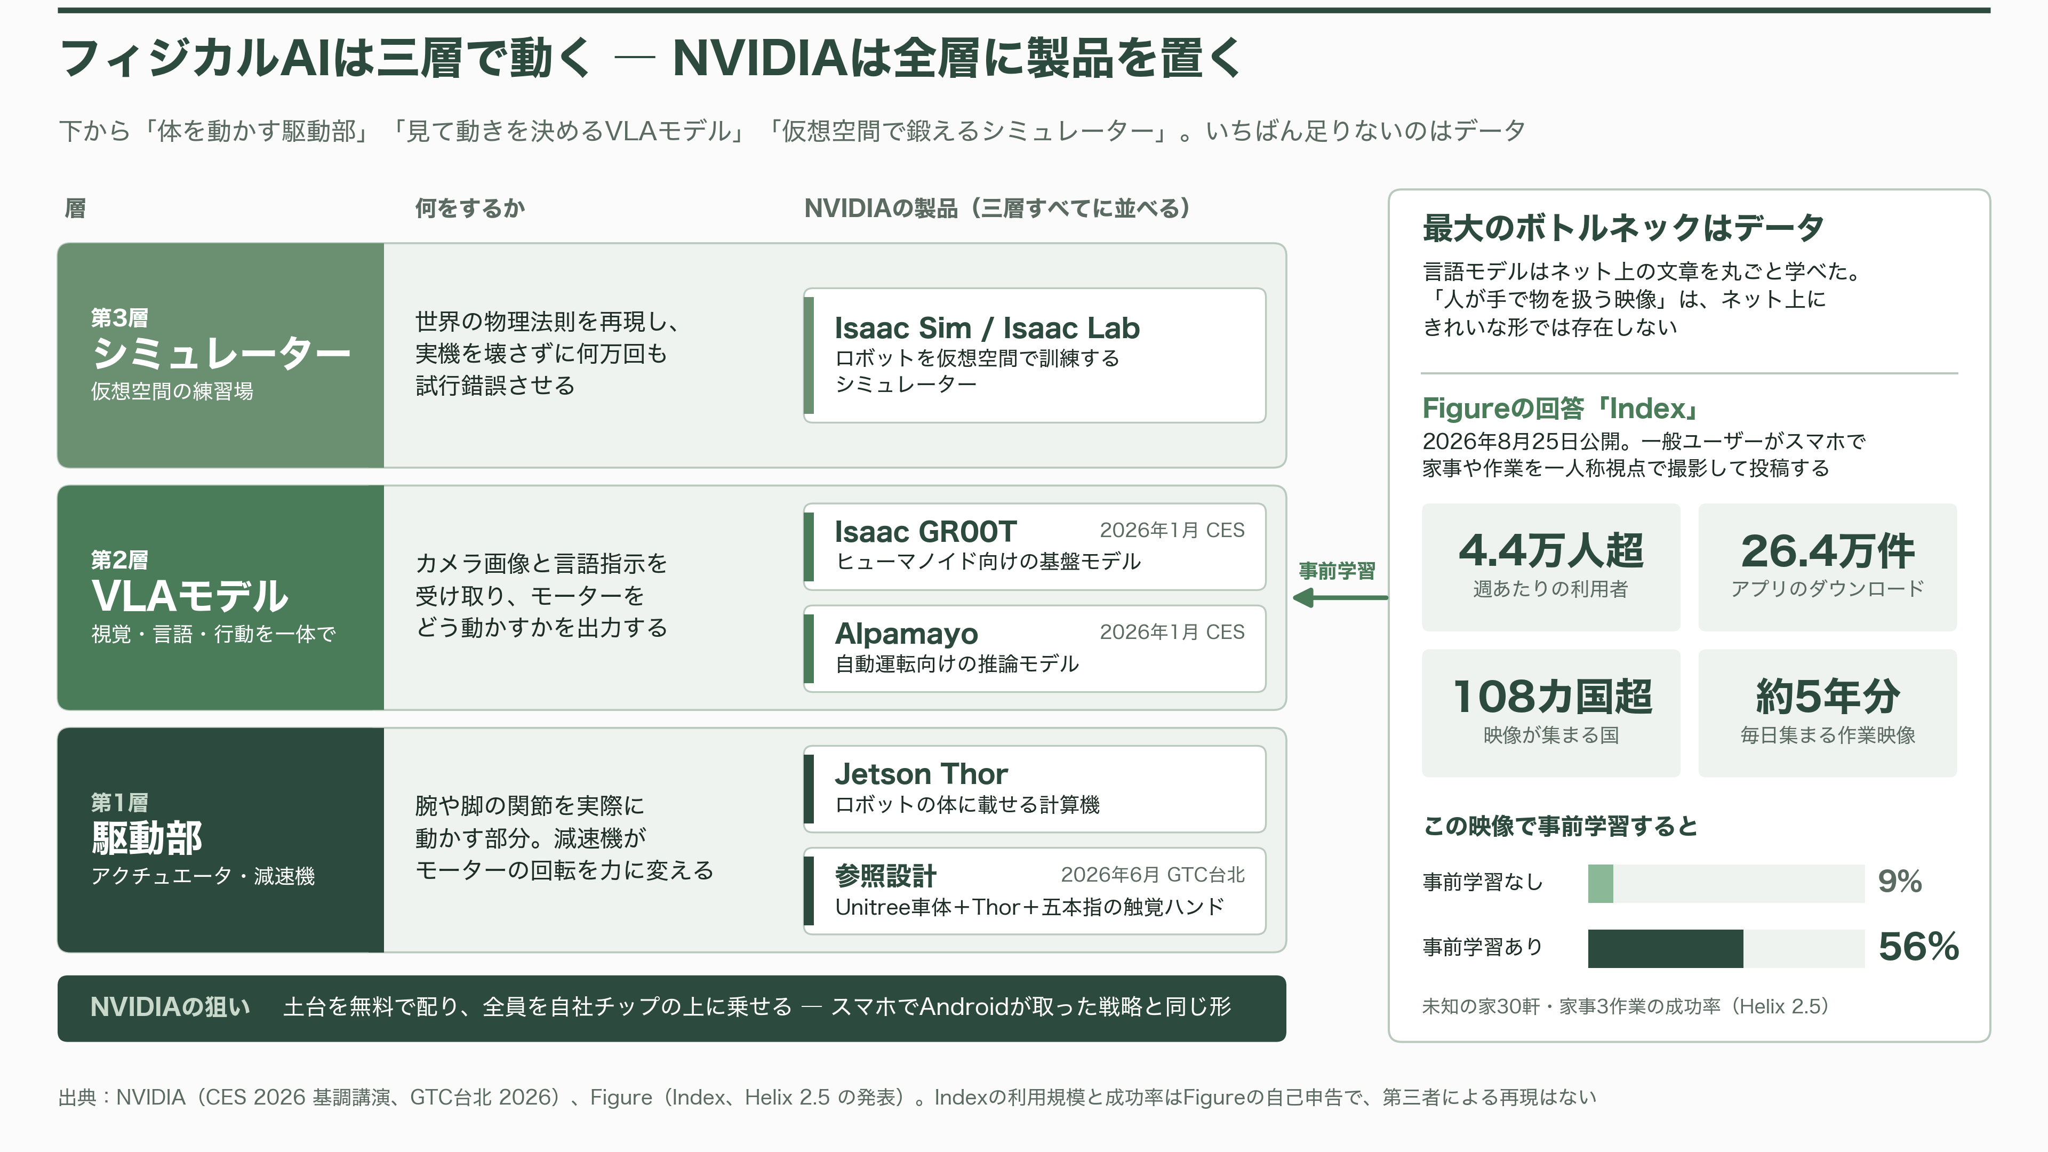
Task: Click text カメラ画像と言語指示を
Action: click(x=541, y=564)
